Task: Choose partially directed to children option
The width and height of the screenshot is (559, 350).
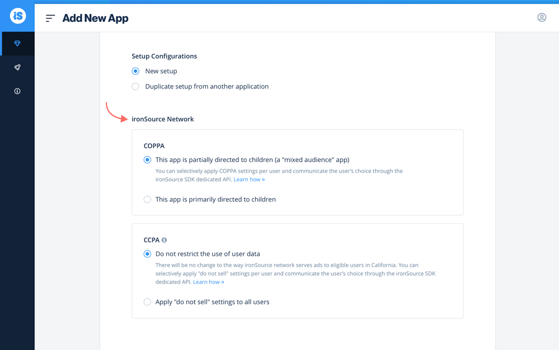Action: 147,159
